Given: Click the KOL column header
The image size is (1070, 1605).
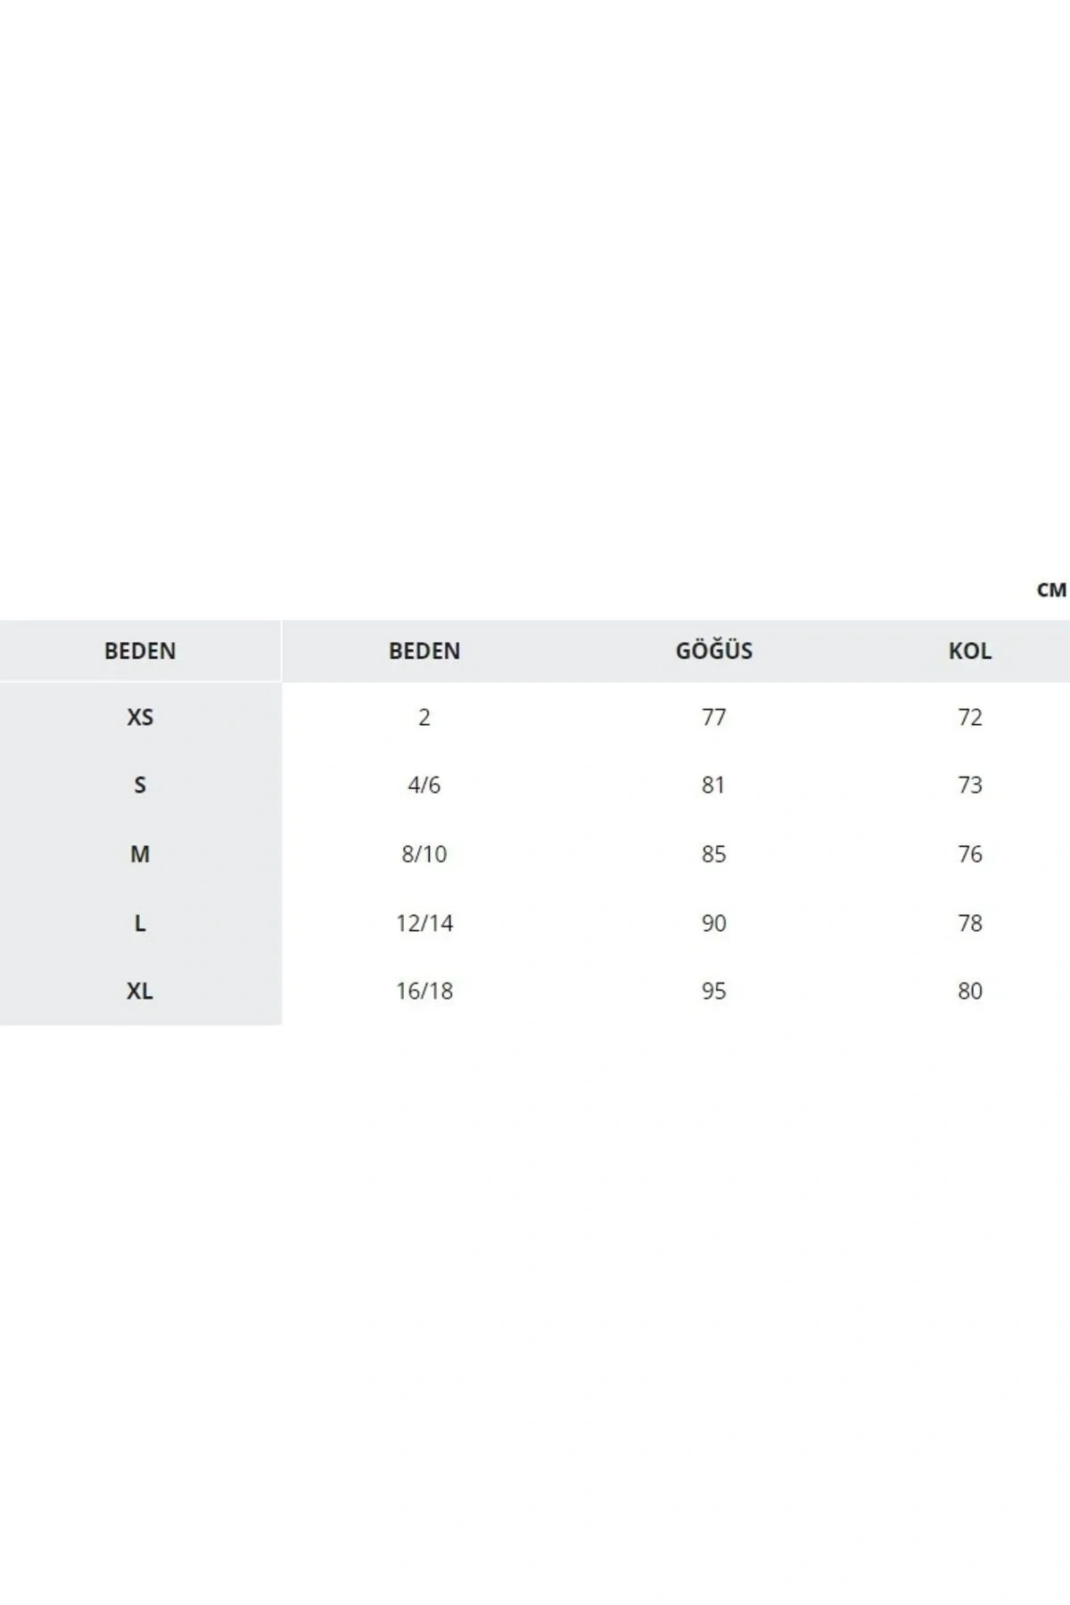Looking at the screenshot, I should coord(969,651).
